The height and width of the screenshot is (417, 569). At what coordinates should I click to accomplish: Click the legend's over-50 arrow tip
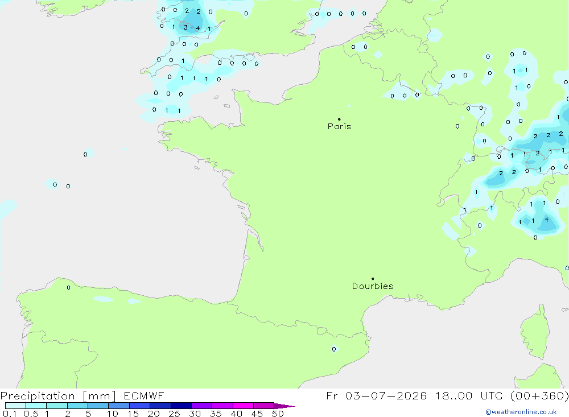(285, 406)
